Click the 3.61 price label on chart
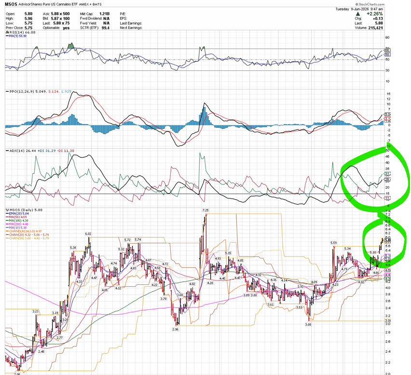The image size is (411, 375). tap(271, 305)
